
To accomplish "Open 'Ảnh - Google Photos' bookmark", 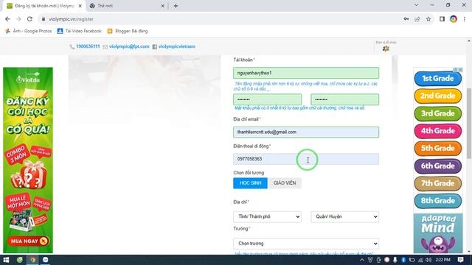I will [x=29, y=31].
